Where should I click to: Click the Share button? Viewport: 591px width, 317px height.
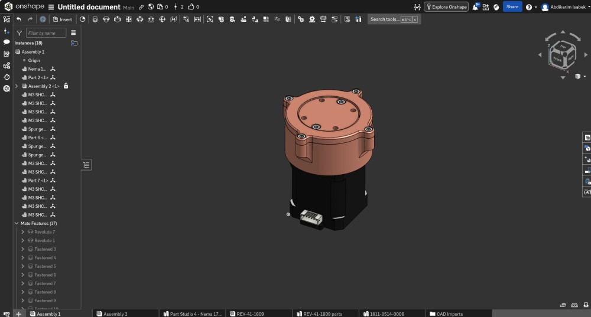[512, 6]
